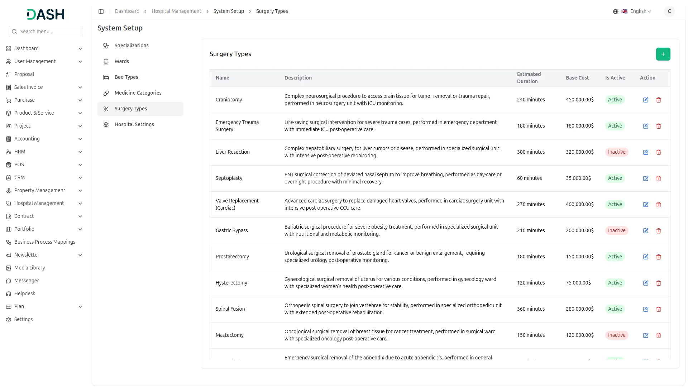The width and height of the screenshot is (688, 387).
Task: Delete the Liver Resection row
Action: coord(658,152)
